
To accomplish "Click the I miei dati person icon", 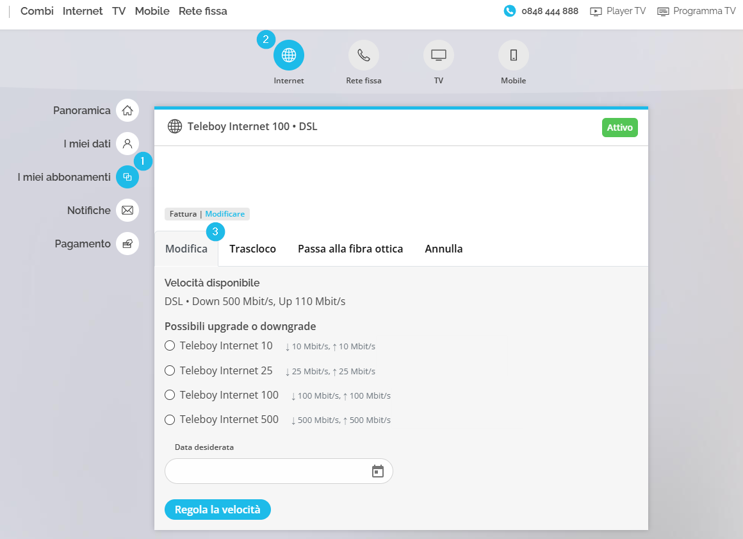I will (x=127, y=144).
